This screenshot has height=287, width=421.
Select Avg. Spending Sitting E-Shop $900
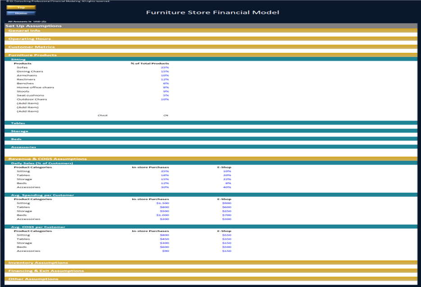coord(227,203)
